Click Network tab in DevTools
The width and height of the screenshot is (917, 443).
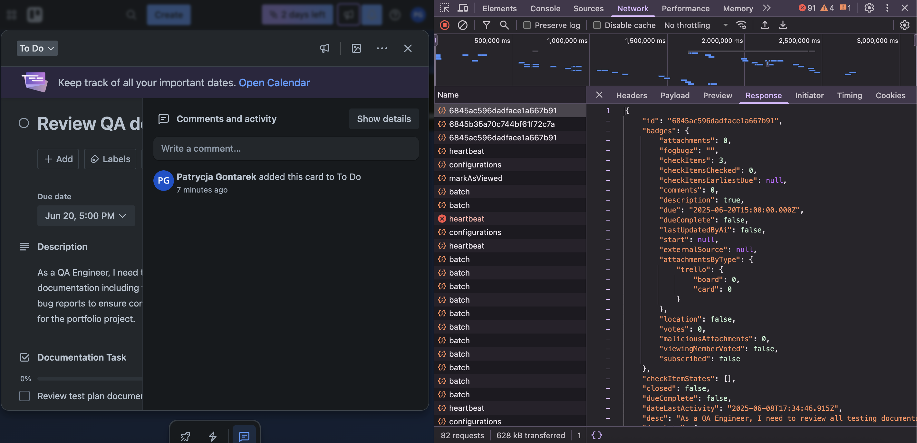[632, 8]
